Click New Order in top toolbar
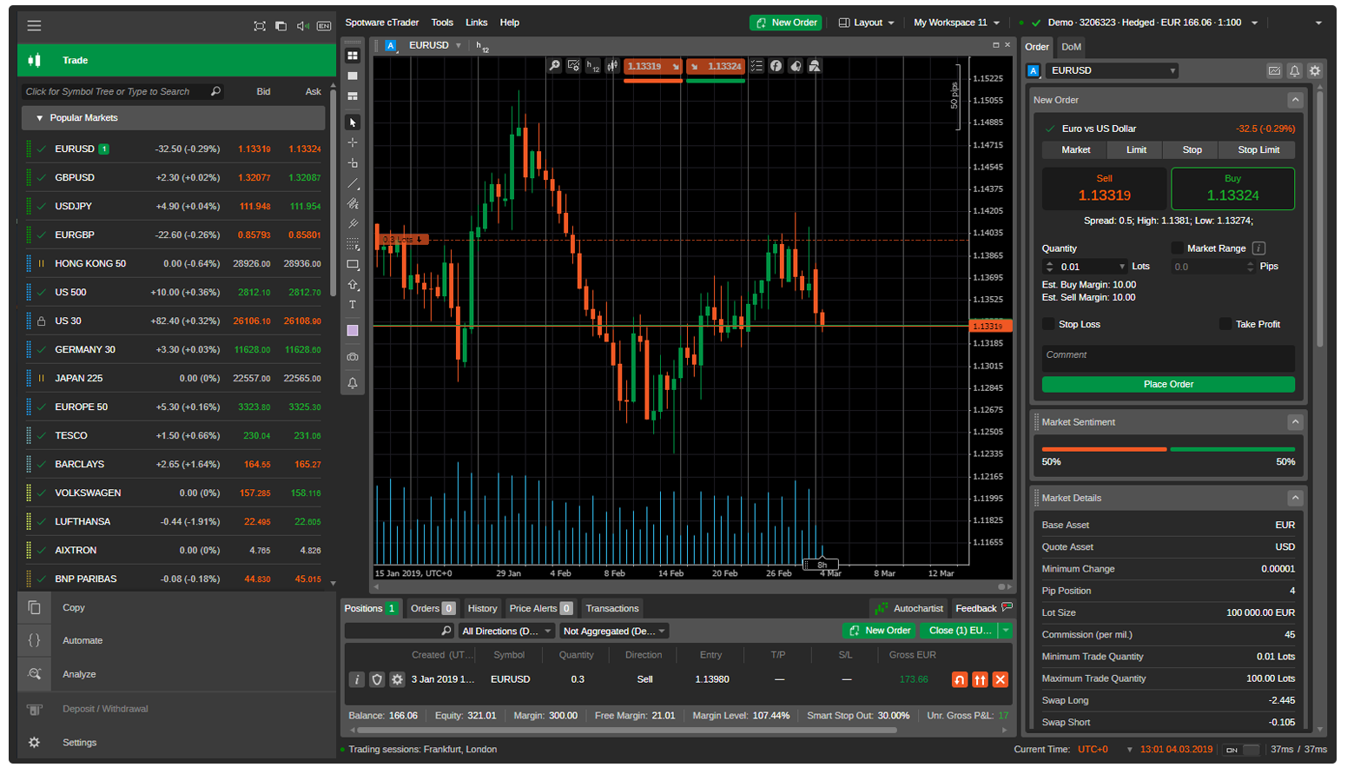The width and height of the screenshot is (1354, 774). [785, 23]
